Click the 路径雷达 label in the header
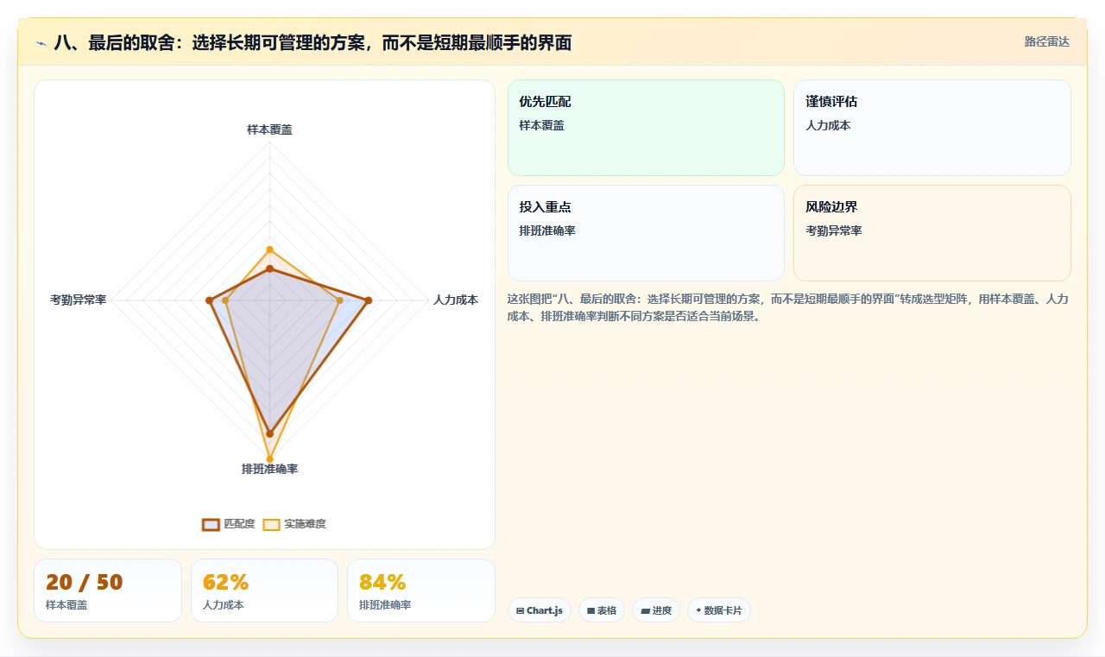This screenshot has height=657, width=1105. click(1046, 41)
